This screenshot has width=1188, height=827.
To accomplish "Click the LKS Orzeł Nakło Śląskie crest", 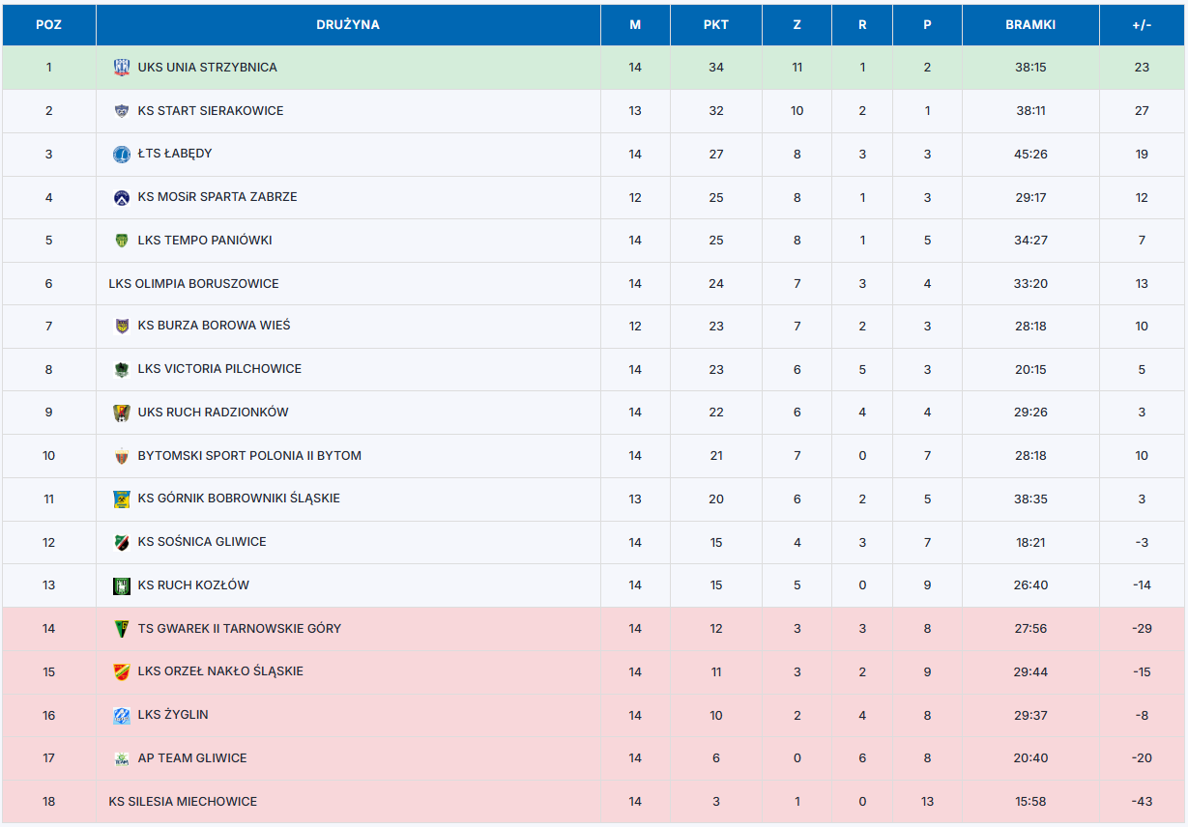I will point(122,671).
